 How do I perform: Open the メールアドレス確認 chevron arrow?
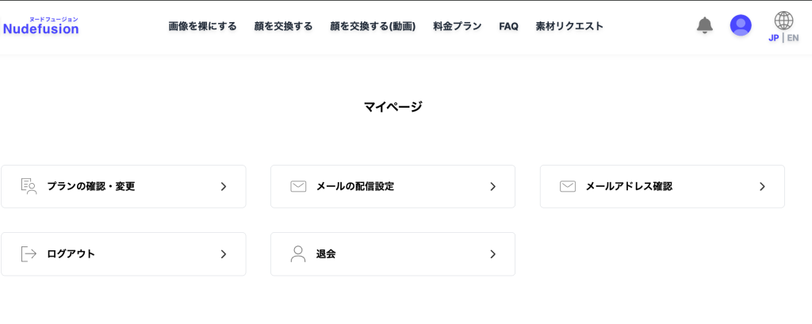click(x=762, y=186)
